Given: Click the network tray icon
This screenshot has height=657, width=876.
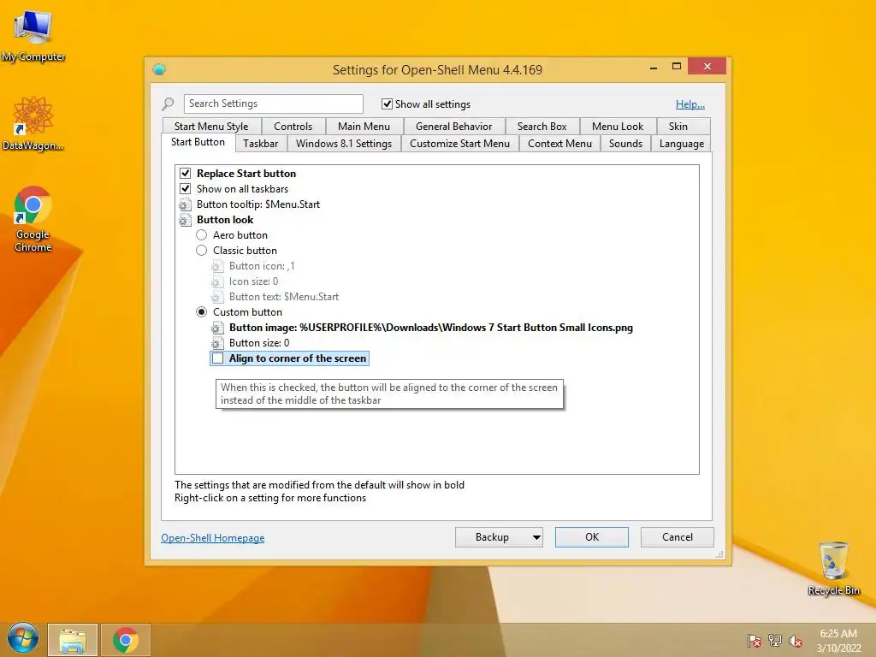Looking at the screenshot, I should click(775, 641).
